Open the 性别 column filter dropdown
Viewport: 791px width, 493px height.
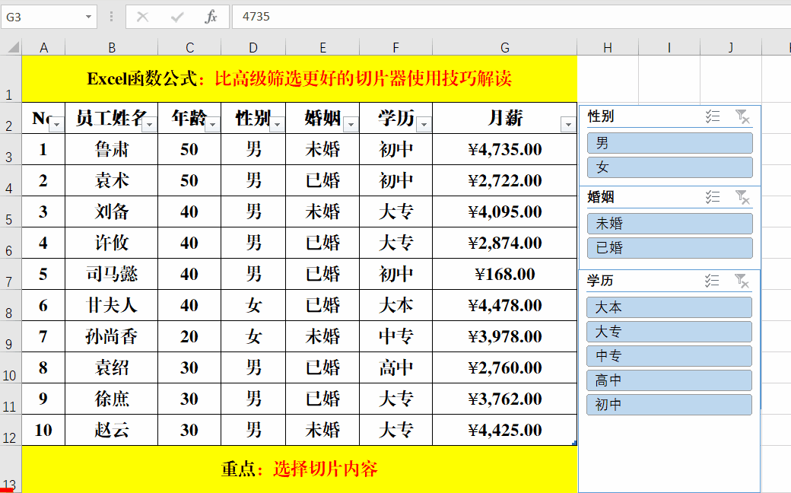[x=278, y=124]
